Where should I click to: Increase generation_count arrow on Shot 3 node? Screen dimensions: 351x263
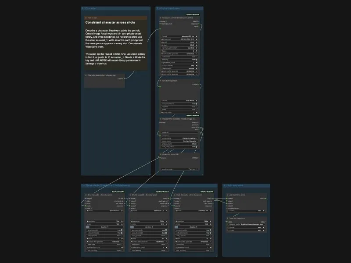click(x=211, y=247)
